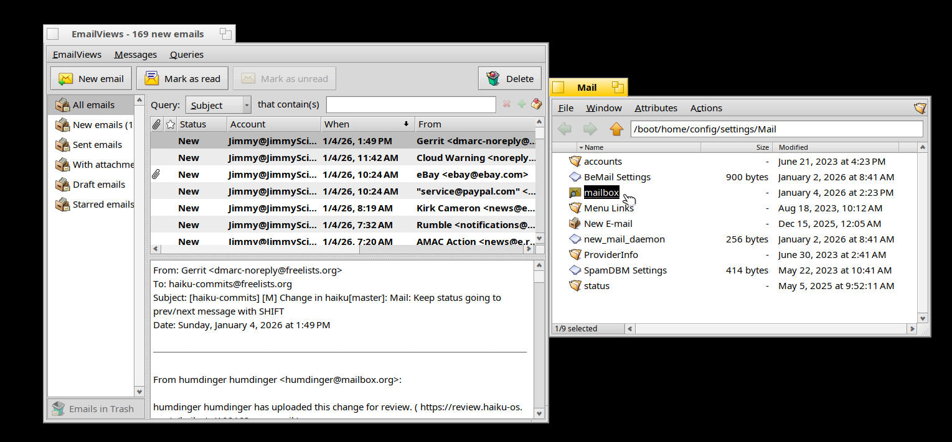Click the New email toolbar button
952x442 pixels.
[x=91, y=79]
